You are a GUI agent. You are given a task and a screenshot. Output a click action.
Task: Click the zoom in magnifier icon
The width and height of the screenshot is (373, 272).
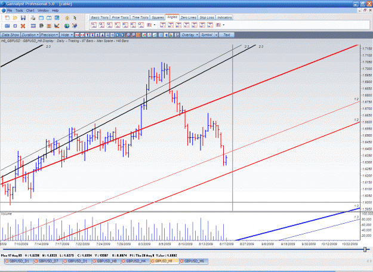pyautogui.click(x=128, y=35)
